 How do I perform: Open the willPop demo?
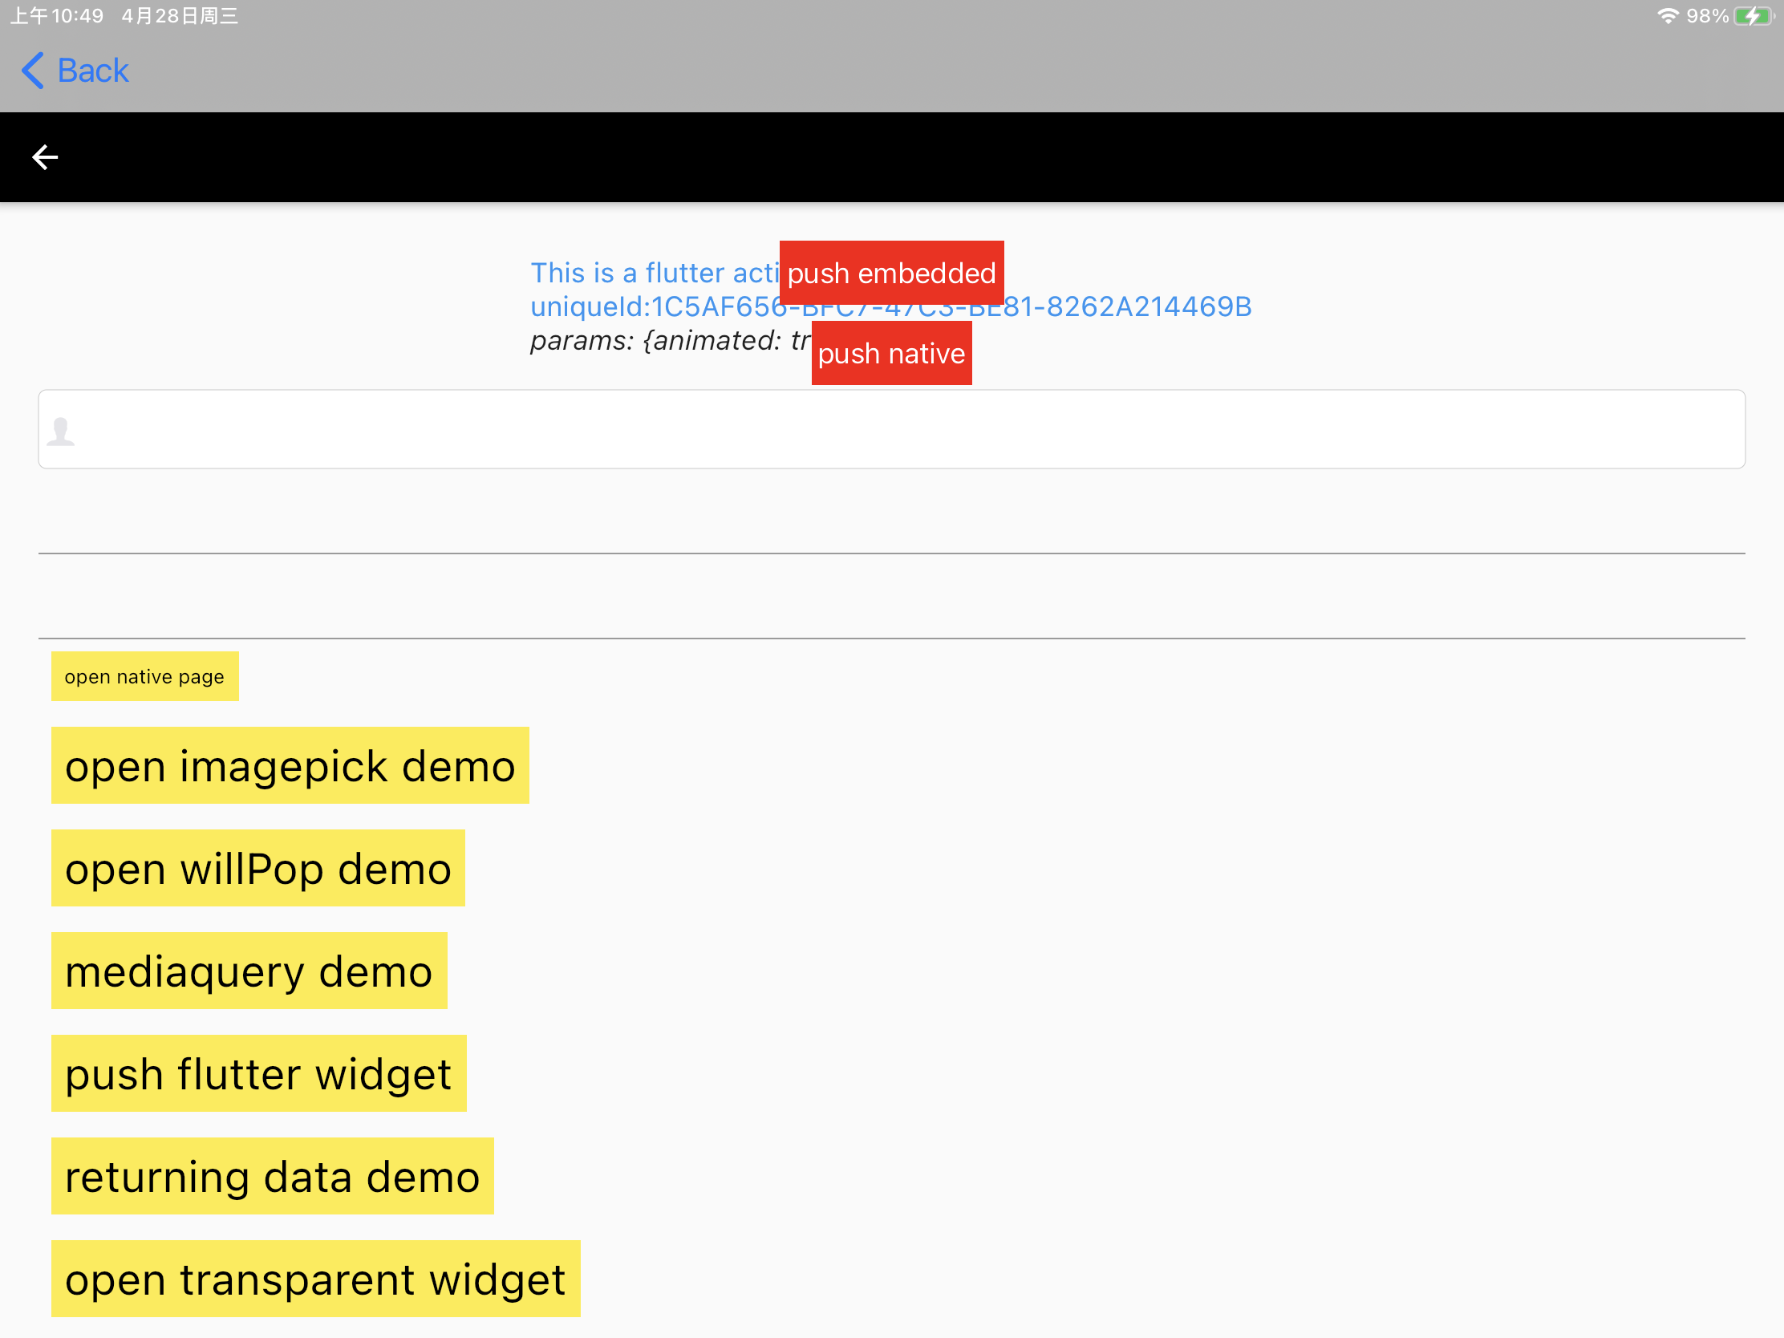click(x=258, y=868)
